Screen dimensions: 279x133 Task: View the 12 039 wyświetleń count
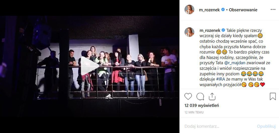click(202, 105)
